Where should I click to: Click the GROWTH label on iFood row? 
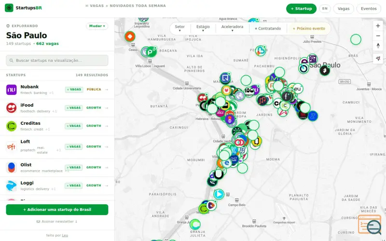(94, 107)
